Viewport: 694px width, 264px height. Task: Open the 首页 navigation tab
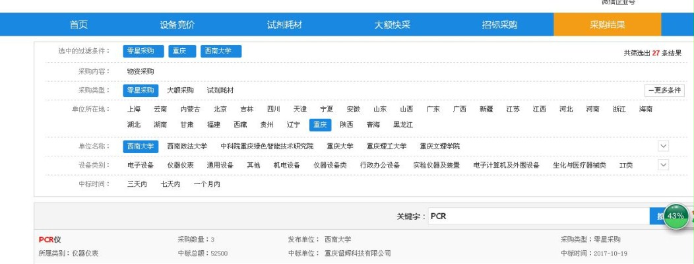pos(79,25)
